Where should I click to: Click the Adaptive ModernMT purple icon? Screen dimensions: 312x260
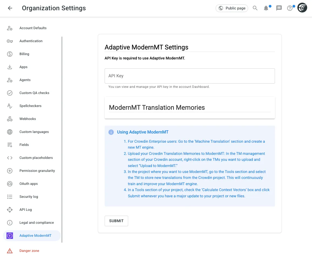[10, 235]
